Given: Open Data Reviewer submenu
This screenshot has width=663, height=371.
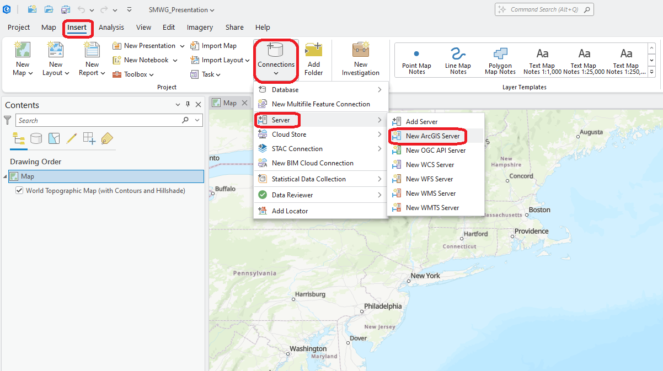Looking at the screenshot, I should pyautogui.click(x=320, y=195).
